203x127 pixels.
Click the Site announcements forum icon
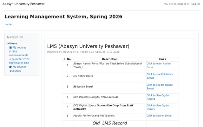(x=10, y=51)
